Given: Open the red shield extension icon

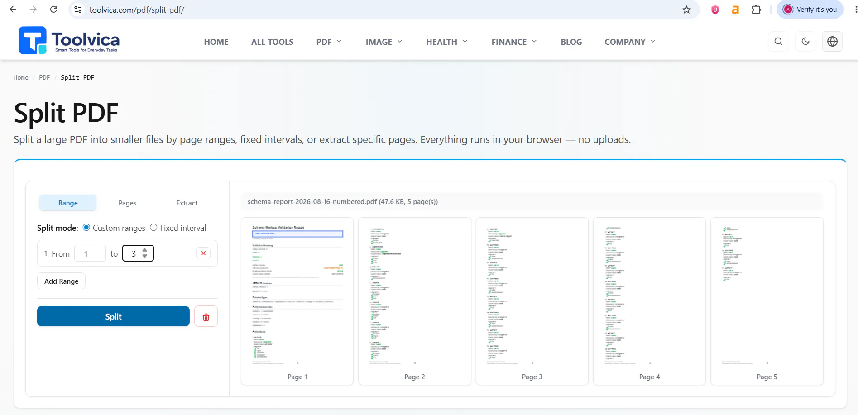Looking at the screenshot, I should pos(715,10).
